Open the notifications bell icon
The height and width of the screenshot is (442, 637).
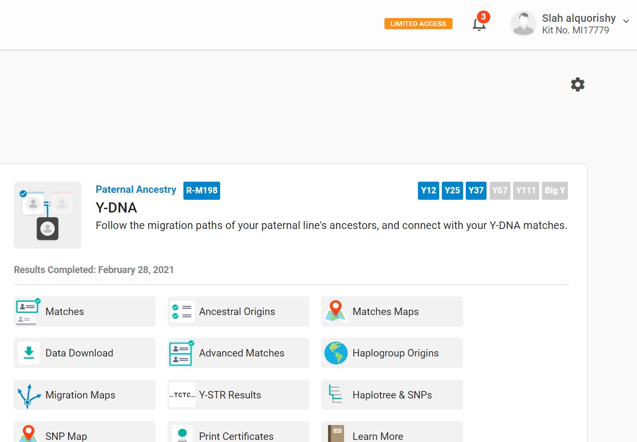click(479, 25)
